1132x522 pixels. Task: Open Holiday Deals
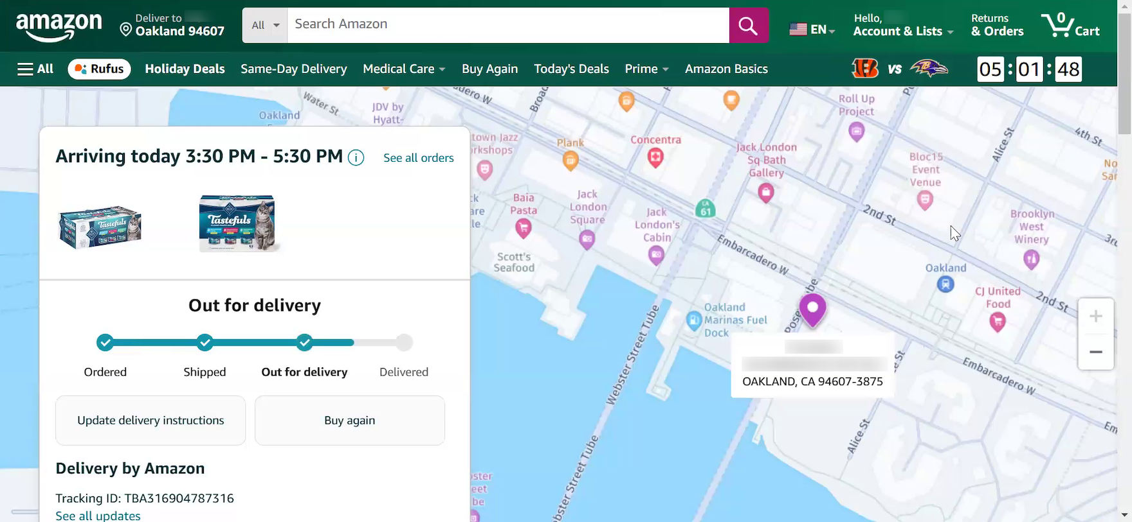(x=185, y=69)
